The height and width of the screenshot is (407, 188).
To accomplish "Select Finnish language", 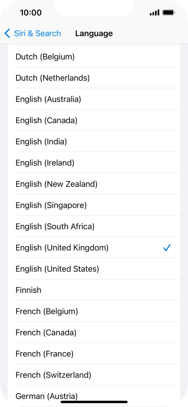I will tap(94, 290).
